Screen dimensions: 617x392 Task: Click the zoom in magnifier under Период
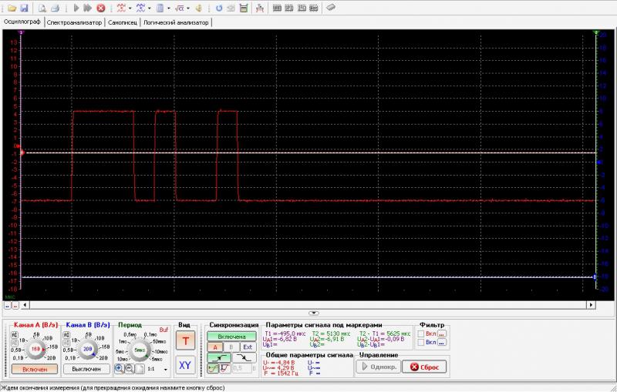[x=120, y=369]
